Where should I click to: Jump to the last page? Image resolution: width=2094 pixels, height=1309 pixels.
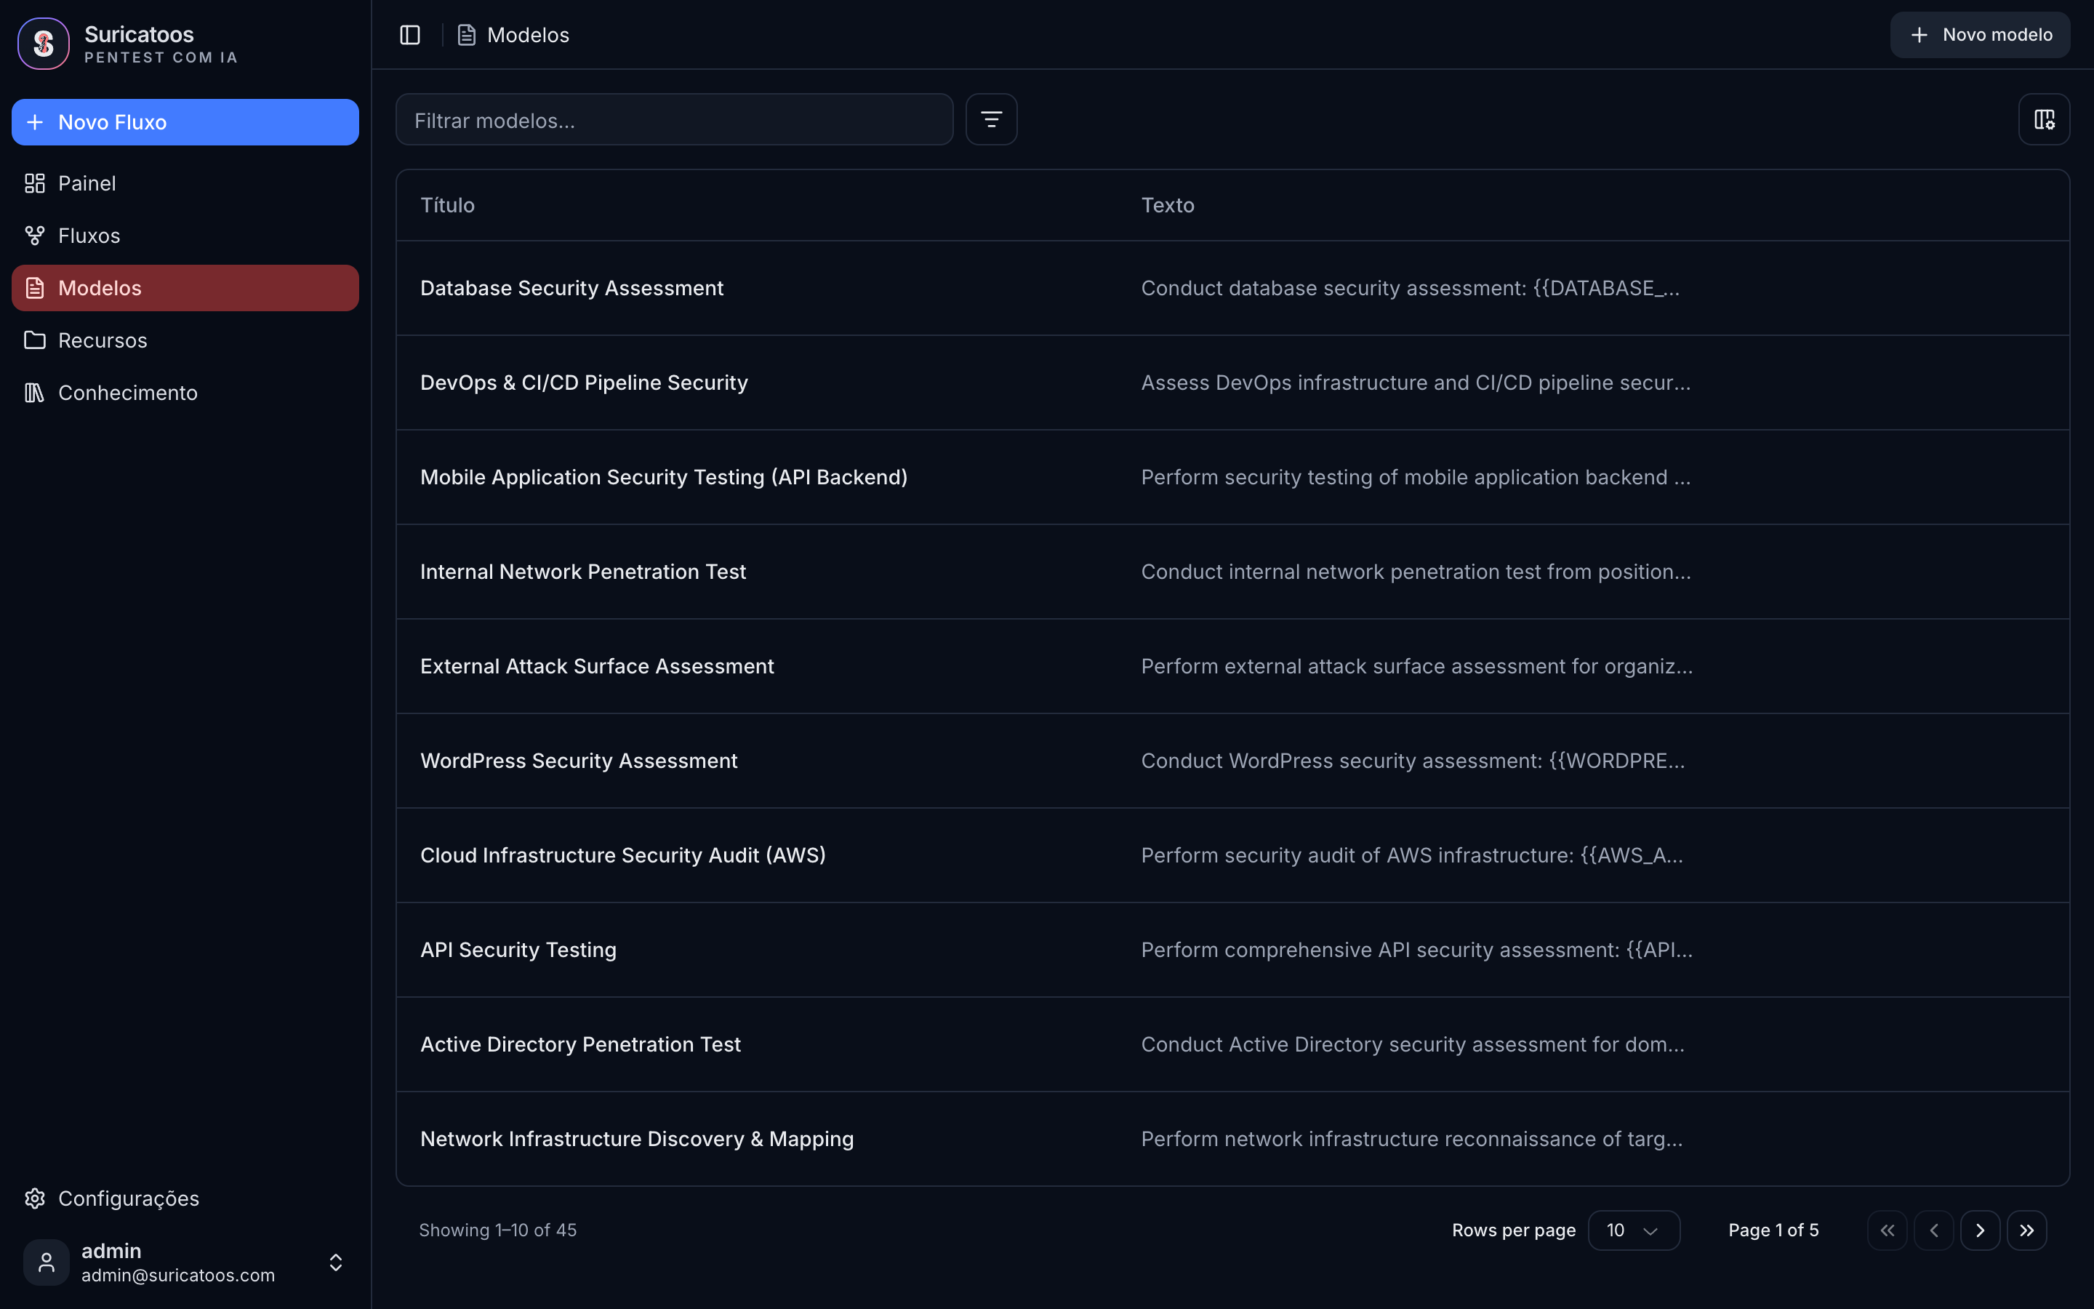click(x=2027, y=1230)
